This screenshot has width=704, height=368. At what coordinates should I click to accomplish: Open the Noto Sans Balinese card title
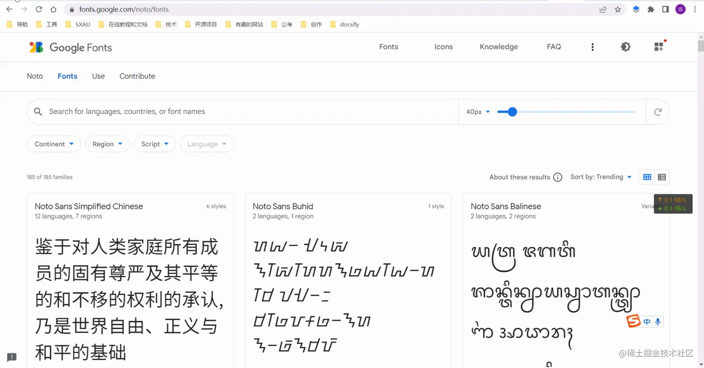click(x=506, y=206)
